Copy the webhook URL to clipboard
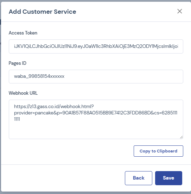 pyautogui.click(x=158, y=151)
